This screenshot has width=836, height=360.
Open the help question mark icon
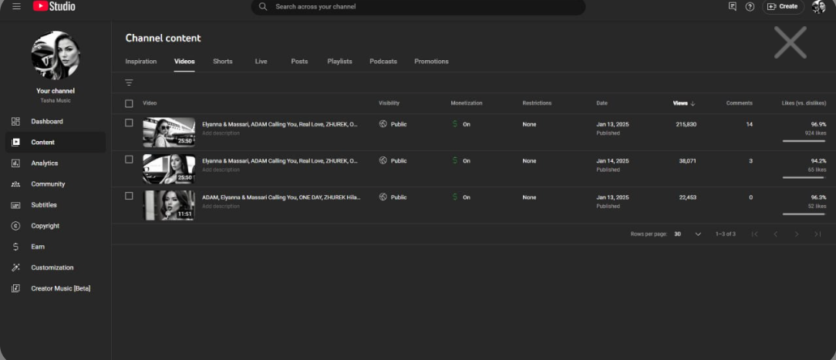tap(750, 6)
